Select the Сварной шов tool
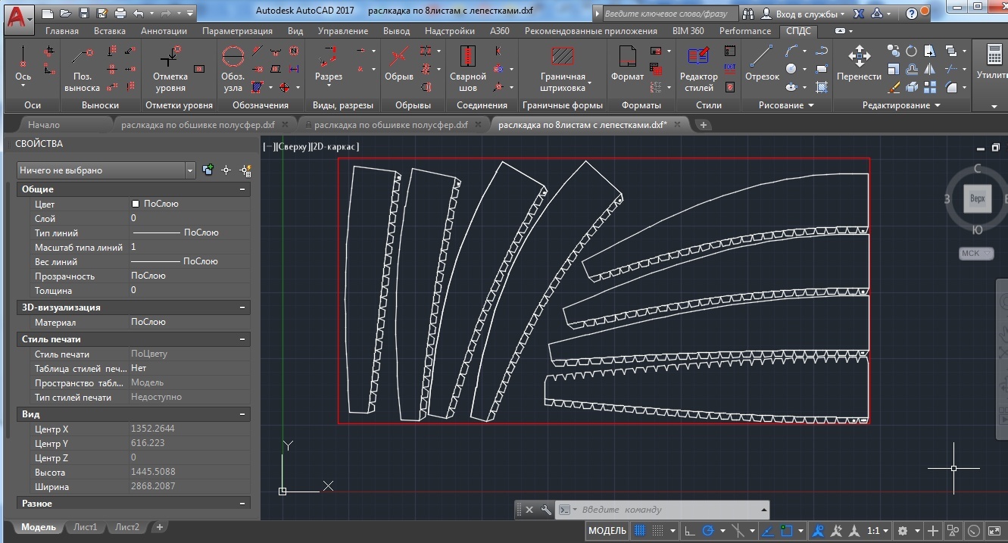The image size is (1008, 543). [x=468, y=68]
